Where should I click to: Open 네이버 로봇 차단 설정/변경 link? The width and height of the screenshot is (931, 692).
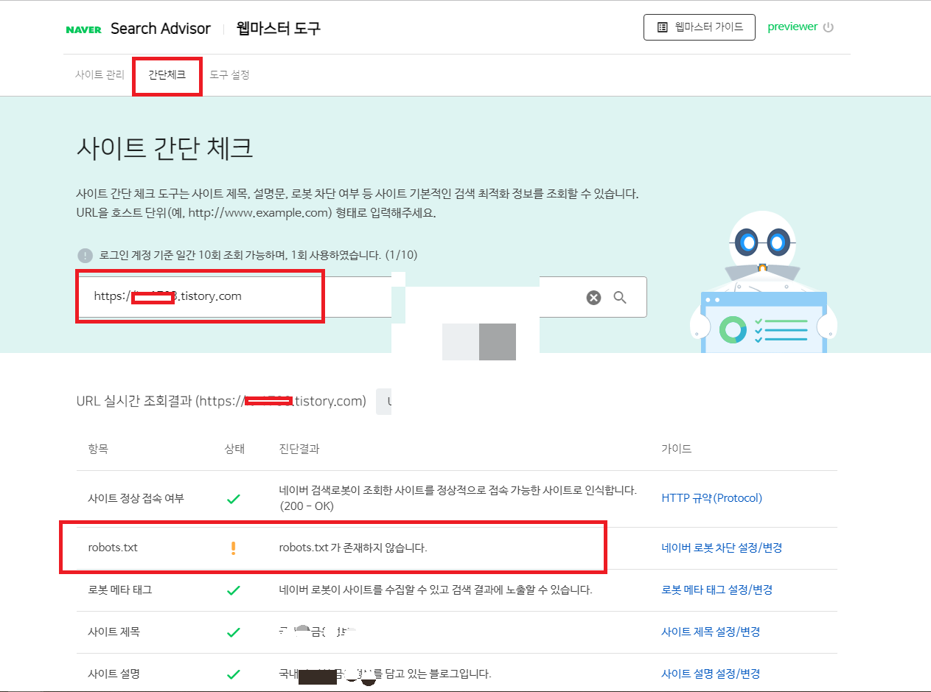coord(722,548)
